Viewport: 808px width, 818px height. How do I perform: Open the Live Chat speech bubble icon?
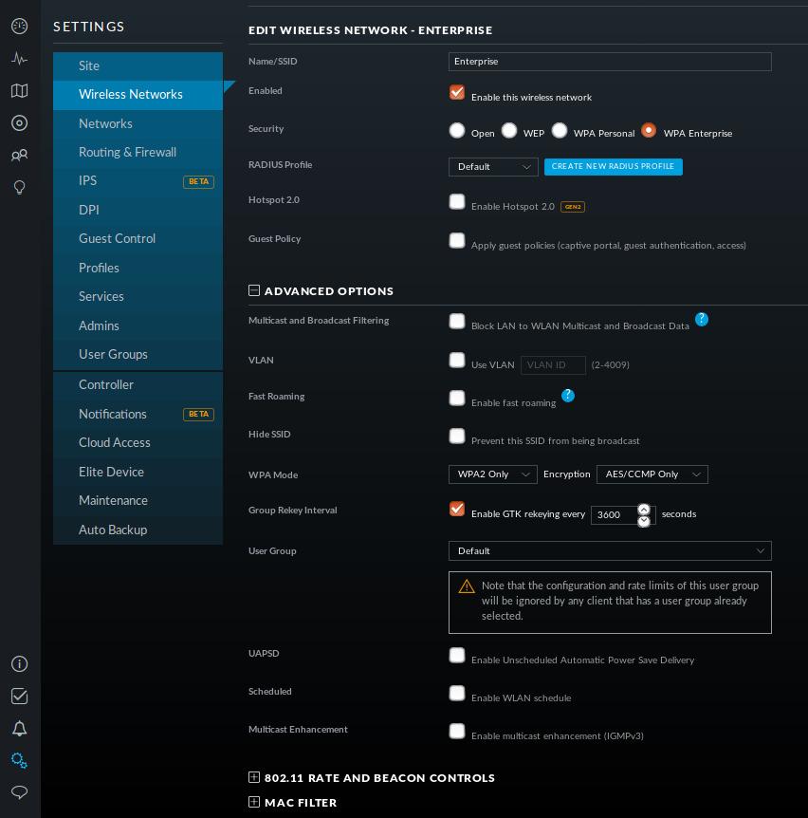[x=19, y=792]
